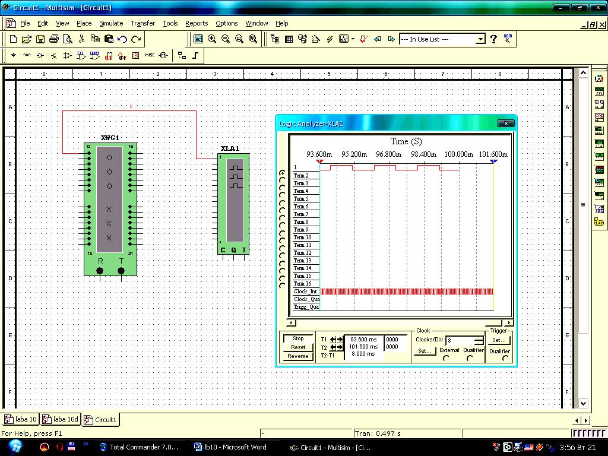Click the Help question mark icon
The width and height of the screenshot is (608, 456).
493,39
